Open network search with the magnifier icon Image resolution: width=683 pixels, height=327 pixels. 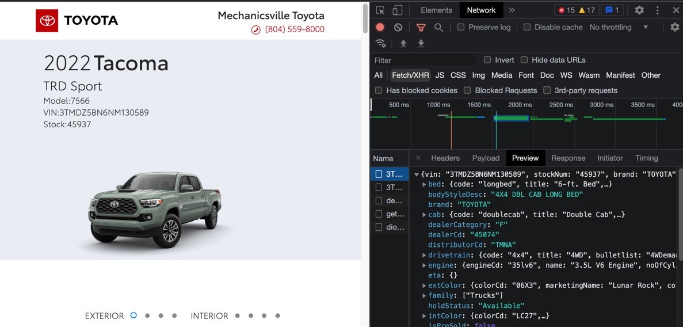438,28
